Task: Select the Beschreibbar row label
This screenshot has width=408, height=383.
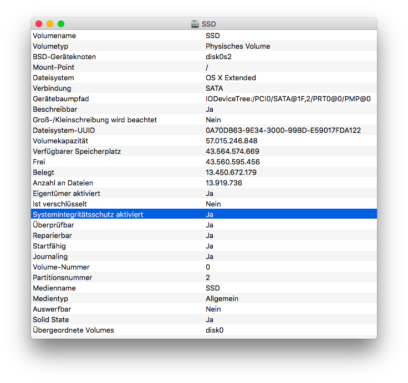Action: click(x=55, y=110)
